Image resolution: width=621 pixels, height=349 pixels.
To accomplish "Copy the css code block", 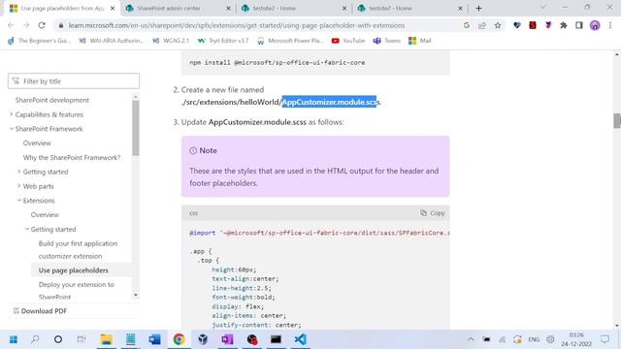I will (x=433, y=213).
